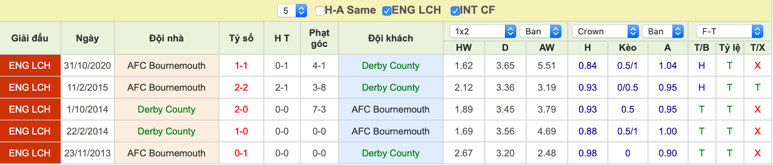Uncheck the INT CF filter checkbox

455,11
